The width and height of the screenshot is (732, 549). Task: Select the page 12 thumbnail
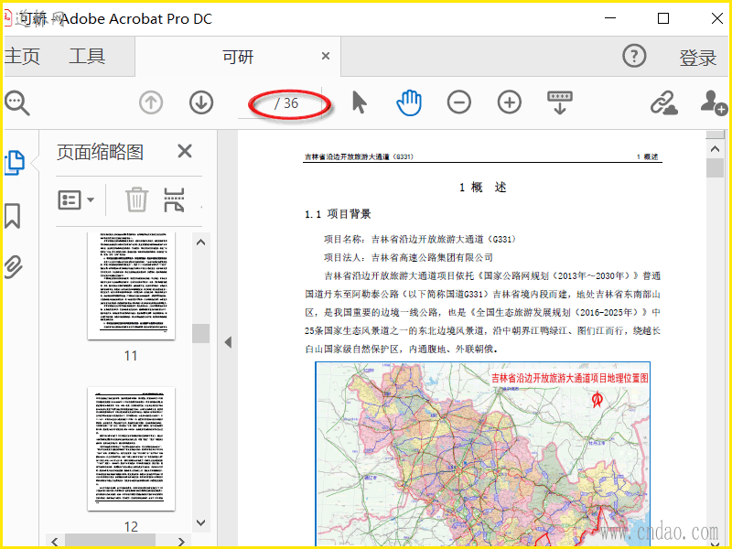coord(131,448)
